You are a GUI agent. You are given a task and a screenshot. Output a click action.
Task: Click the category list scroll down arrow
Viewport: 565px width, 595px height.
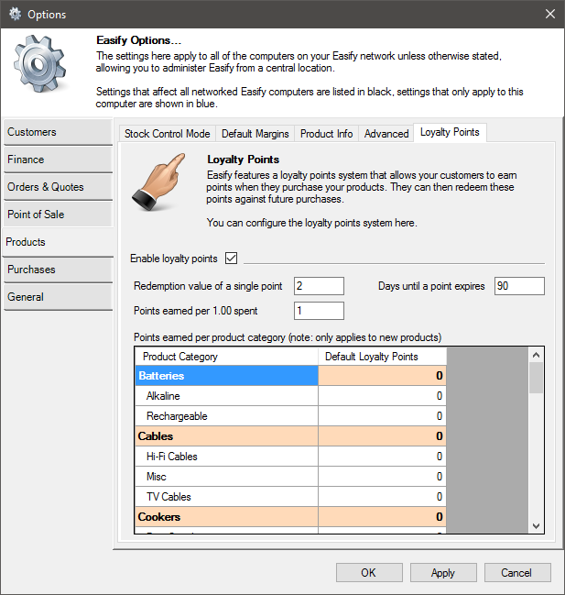point(536,526)
